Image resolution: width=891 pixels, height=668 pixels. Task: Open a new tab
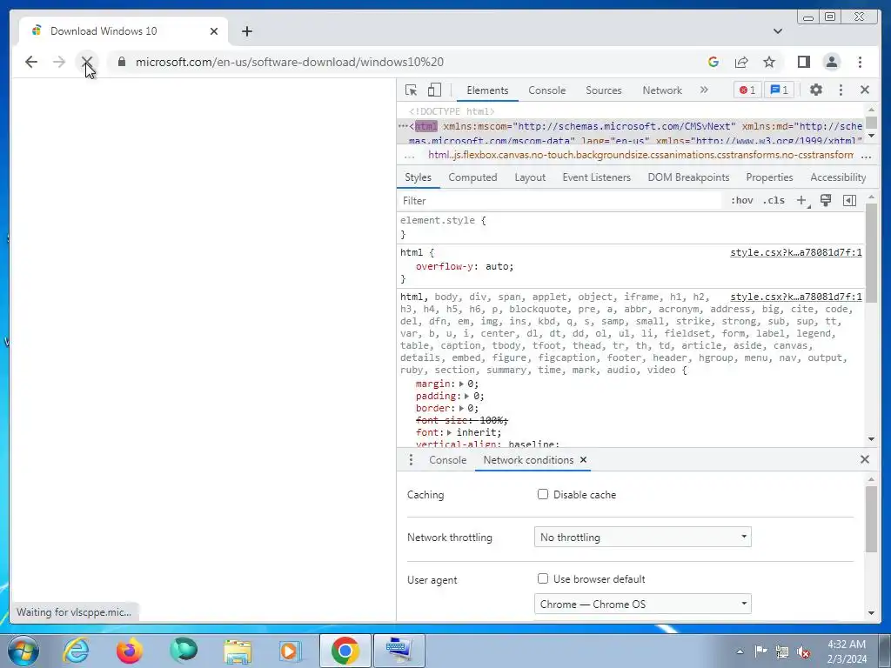tap(246, 31)
